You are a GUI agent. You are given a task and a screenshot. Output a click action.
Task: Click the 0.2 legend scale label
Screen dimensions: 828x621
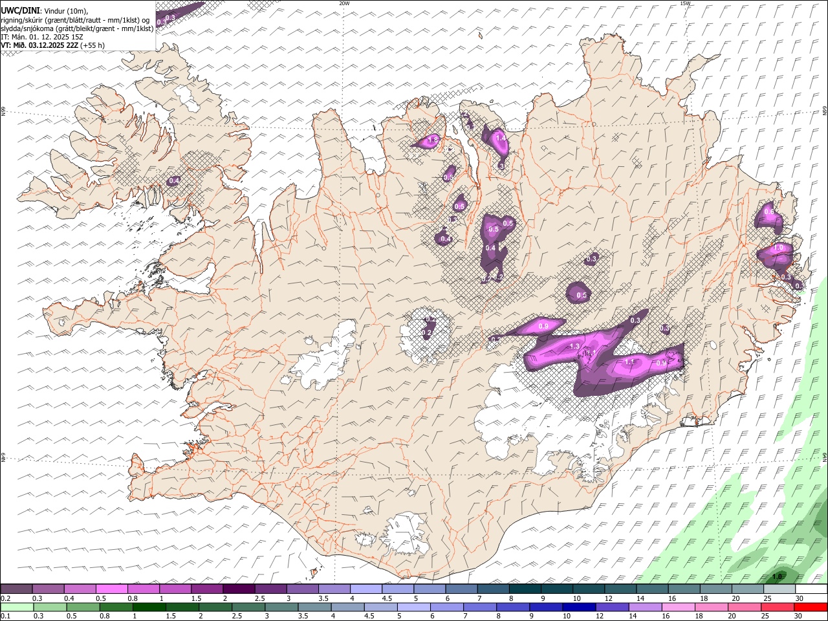(5, 598)
